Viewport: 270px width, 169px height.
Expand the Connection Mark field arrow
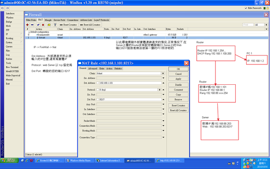tap(163, 126)
